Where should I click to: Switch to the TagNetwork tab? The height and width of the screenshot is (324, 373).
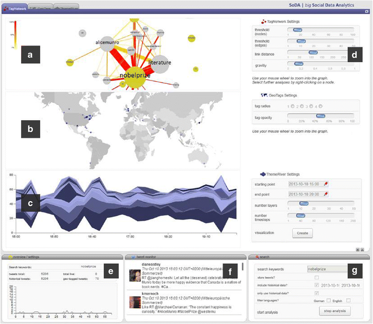(15, 8)
